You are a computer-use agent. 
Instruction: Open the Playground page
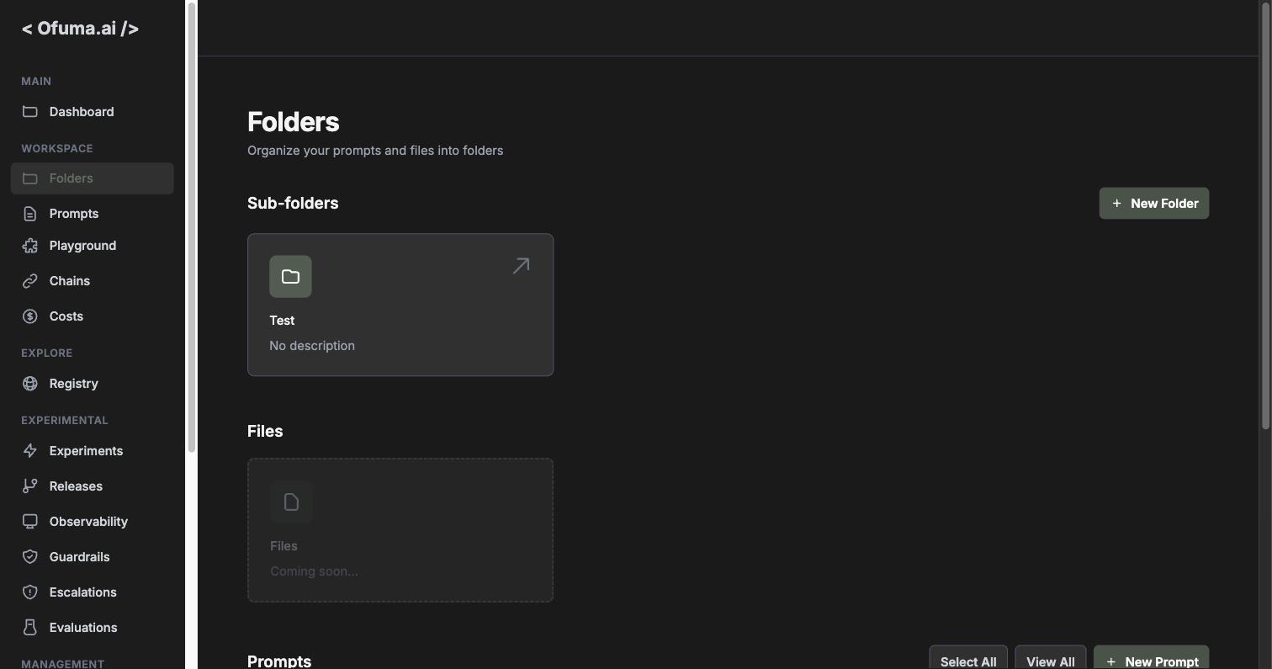(93, 246)
